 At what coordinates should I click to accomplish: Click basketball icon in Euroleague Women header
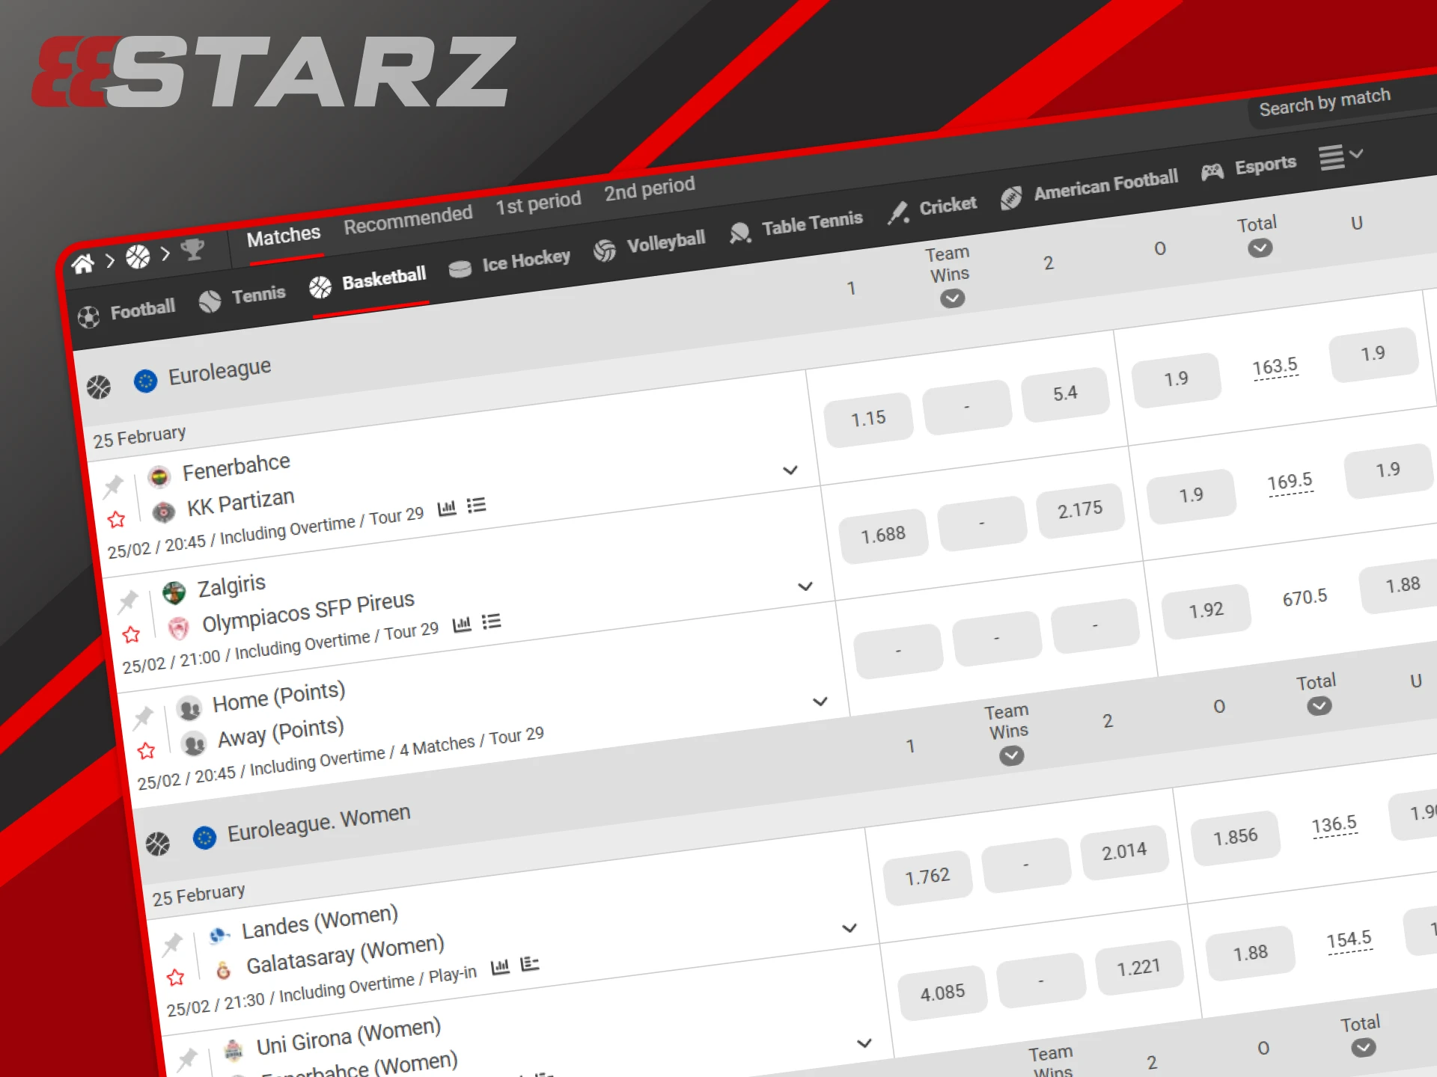pos(158,844)
